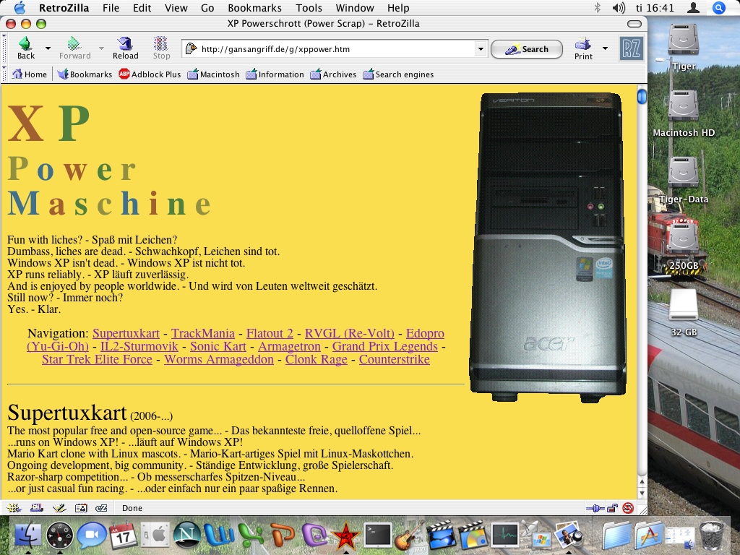Open Terminal from the Dock
This screenshot has height=555, width=740.
tap(377, 535)
